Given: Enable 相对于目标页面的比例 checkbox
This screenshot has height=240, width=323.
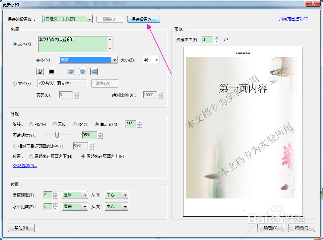Looking at the screenshot, I should pyautogui.click(x=15, y=146).
